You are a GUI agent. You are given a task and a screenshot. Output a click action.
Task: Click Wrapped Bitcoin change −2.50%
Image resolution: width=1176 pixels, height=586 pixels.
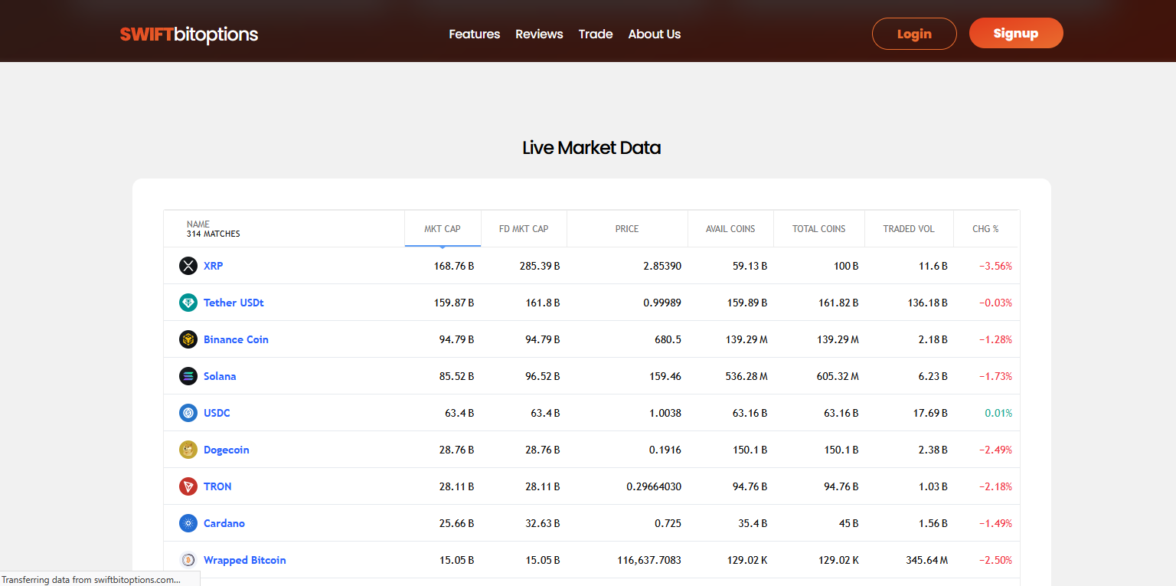[x=995, y=560]
